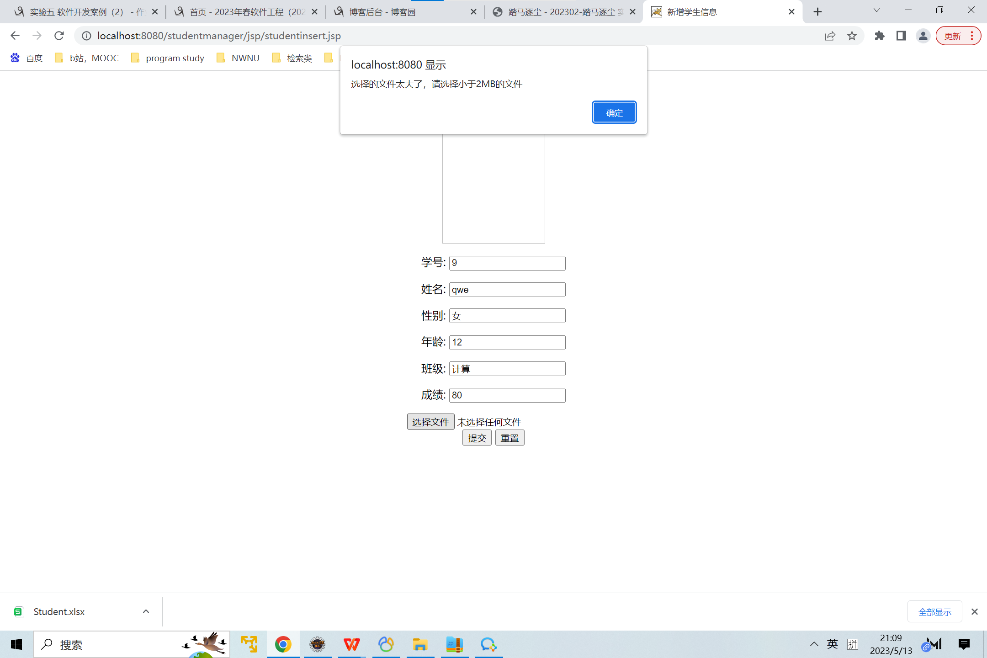
Task: Expand the Student.xlsx download options
Action: 146,611
